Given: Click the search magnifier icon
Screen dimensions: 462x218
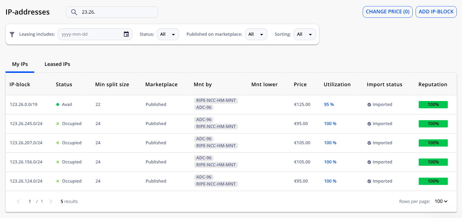Looking at the screenshot, I should pyautogui.click(x=74, y=12).
